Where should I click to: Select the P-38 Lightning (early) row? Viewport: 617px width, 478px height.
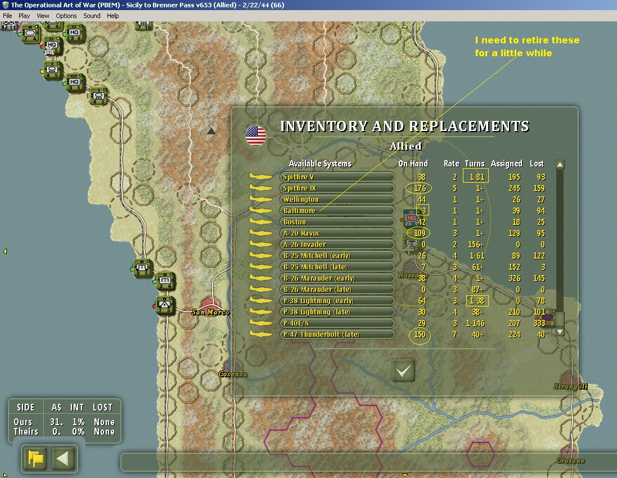[337, 300]
